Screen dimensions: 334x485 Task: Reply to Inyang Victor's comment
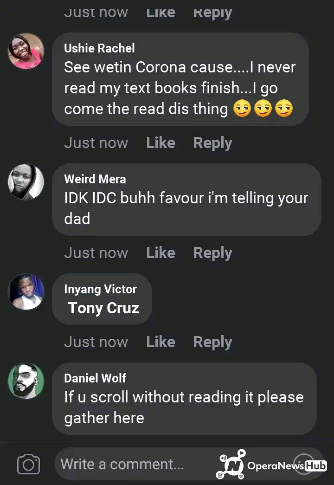(212, 343)
